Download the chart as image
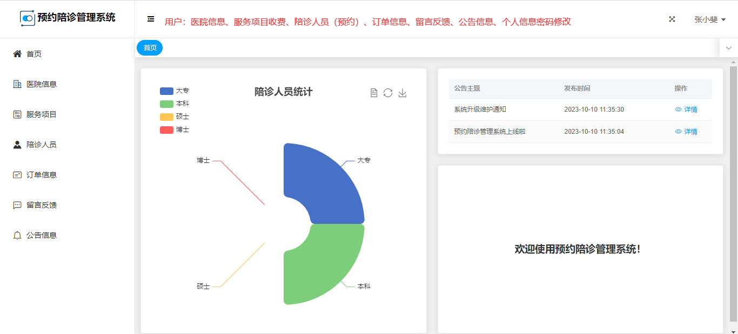Screen dimensions: 738x334 (x=402, y=93)
